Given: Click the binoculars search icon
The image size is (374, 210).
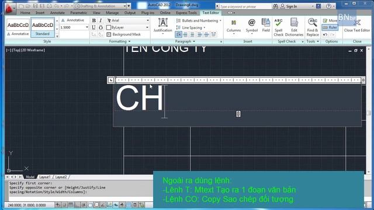Looking at the screenshot, I should click(x=275, y=6).
